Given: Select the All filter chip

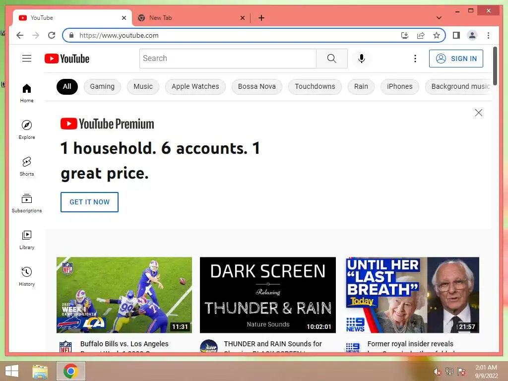Looking at the screenshot, I should click(67, 86).
